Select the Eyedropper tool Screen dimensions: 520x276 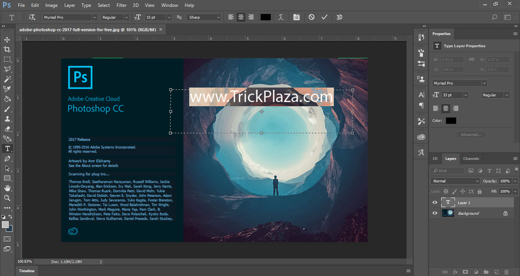(7, 89)
